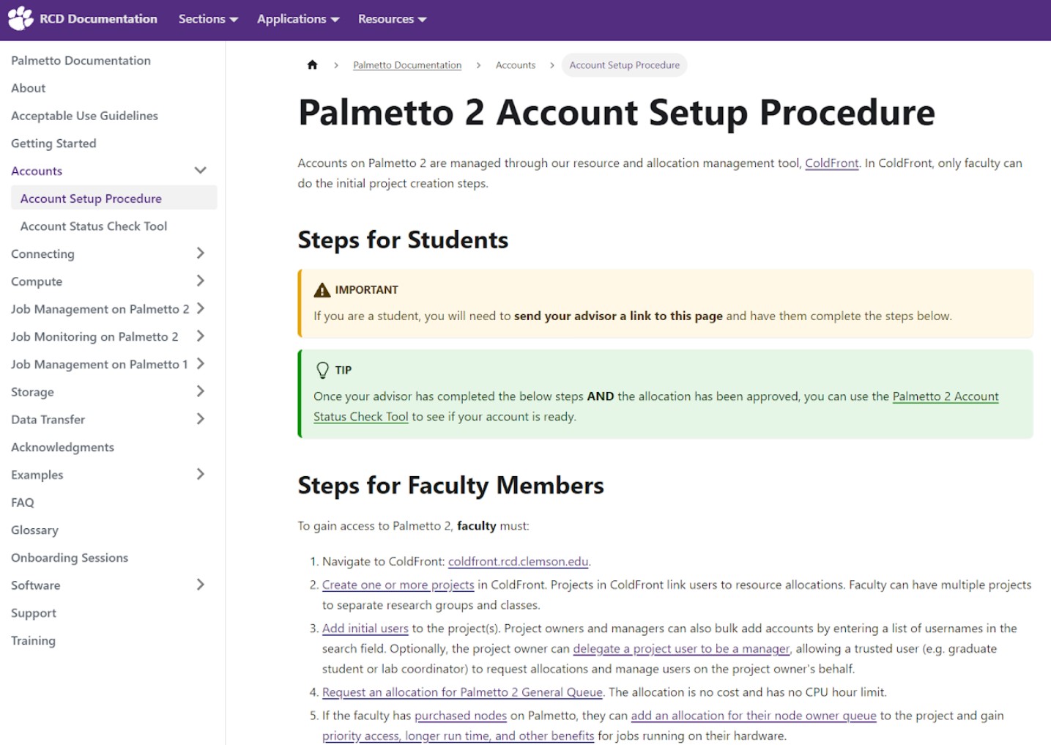Click the chevron next to Storage
Viewport: 1051px width, 745px height.
(x=201, y=391)
